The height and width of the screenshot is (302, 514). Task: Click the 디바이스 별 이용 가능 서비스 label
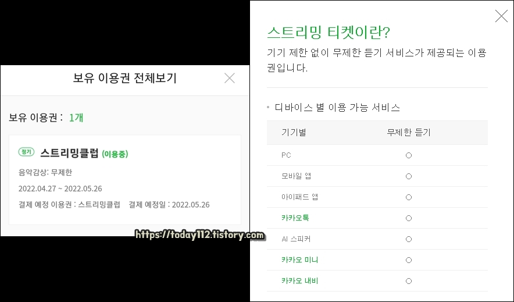337,108
